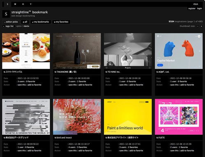
Task: Click date 2021-12-10 13:32:55
Action: click(x=28, y=78)
